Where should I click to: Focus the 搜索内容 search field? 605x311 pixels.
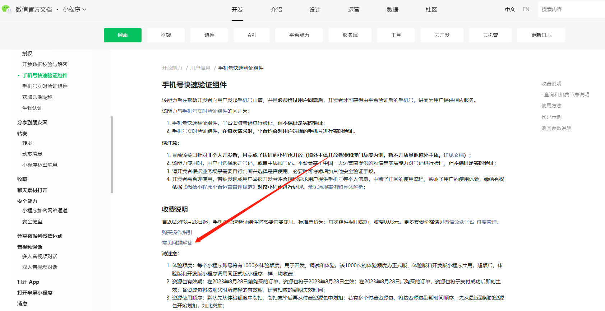pos(572,9)
